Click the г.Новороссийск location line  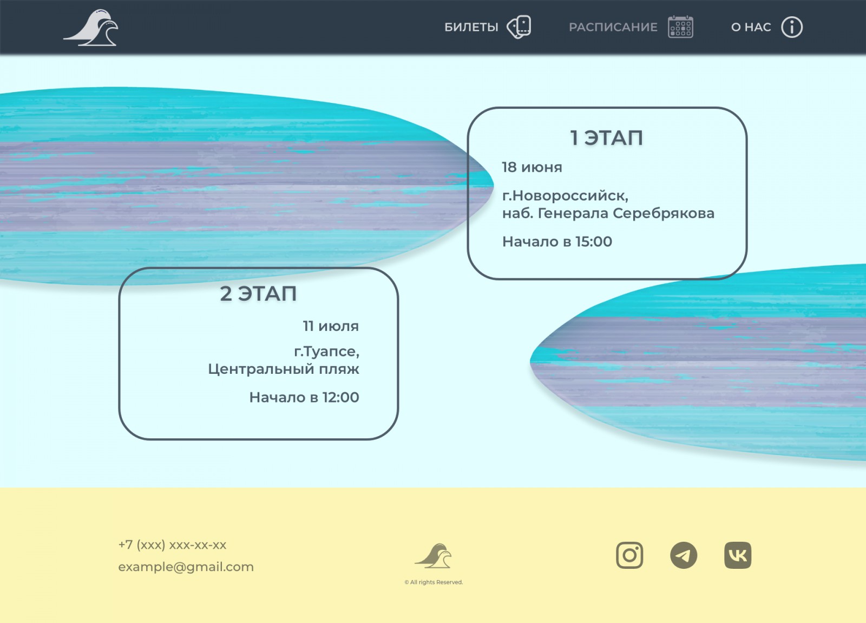565,195
